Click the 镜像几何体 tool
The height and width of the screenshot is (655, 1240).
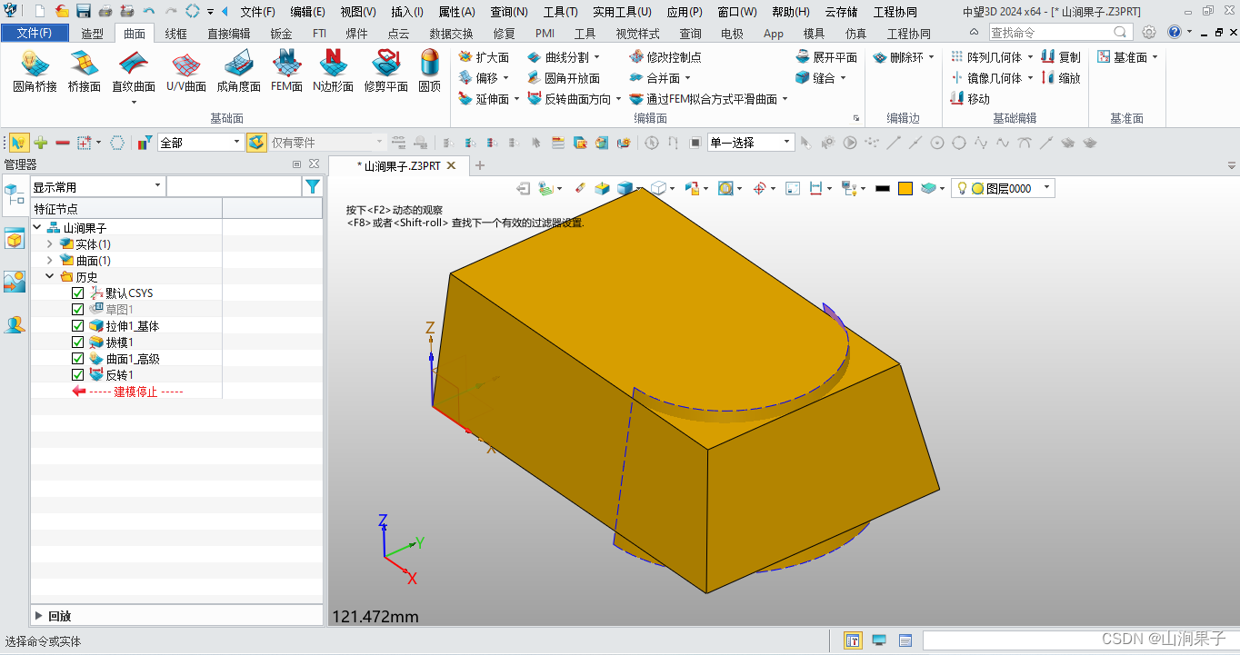(x=986, y=78)
